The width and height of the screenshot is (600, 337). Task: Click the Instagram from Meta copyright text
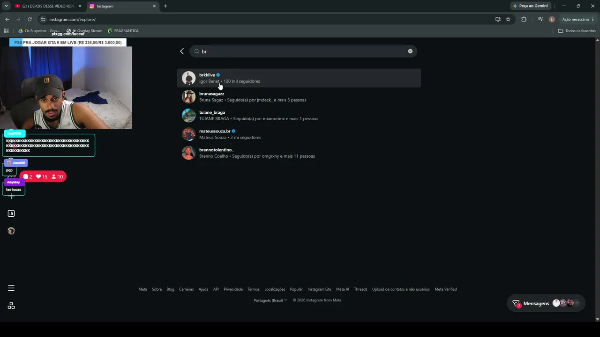click(317, 300)
